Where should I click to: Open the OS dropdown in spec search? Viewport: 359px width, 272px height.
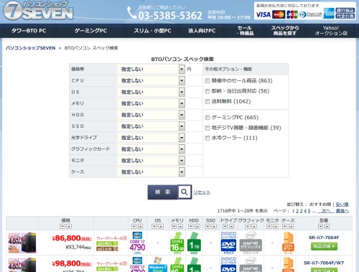click(x=151, y=92)
